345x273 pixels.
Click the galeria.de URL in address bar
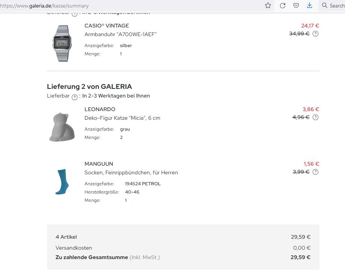tap(45, 6)
